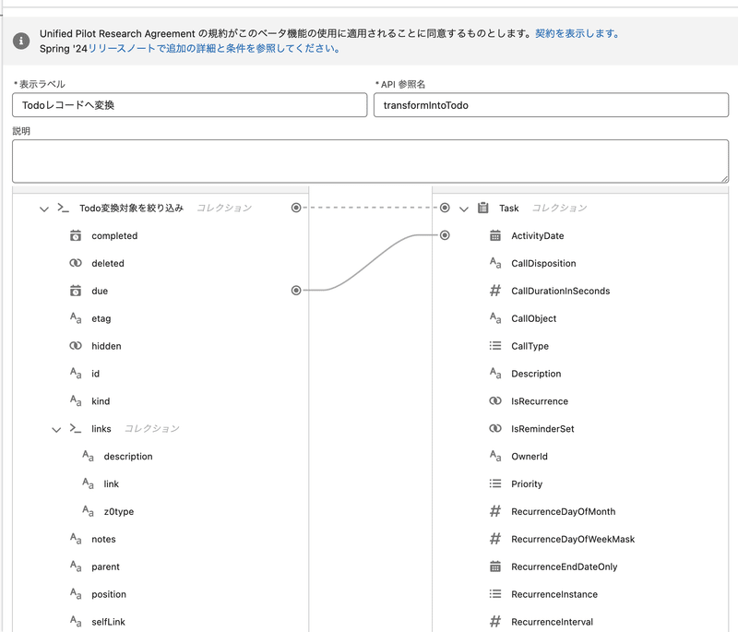Click the text icon beside notes
This screenshot has height=632, width=738.
click(76, 539)
